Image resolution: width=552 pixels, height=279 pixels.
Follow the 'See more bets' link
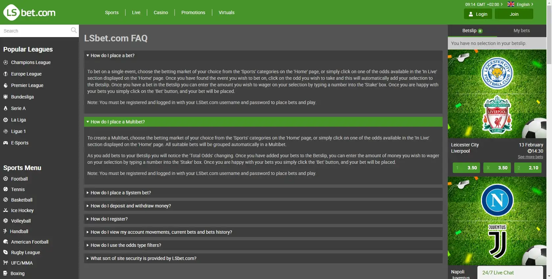tap(530, 157)
